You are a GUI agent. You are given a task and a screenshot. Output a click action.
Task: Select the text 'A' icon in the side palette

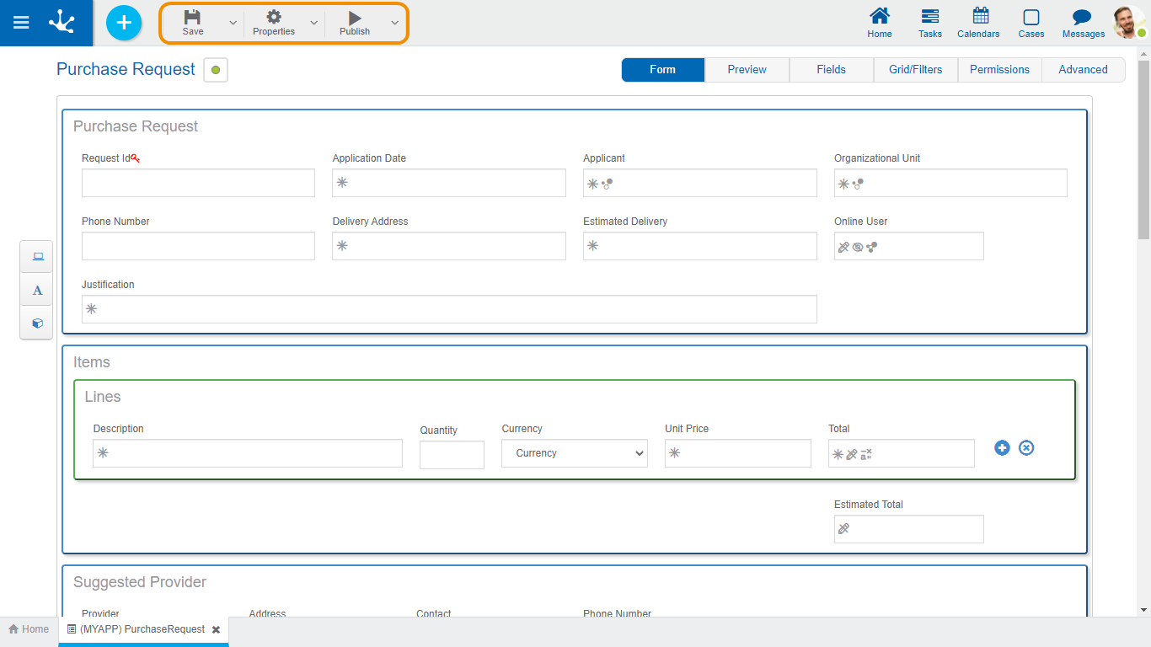pyautogui.click(x=37, y=291)
